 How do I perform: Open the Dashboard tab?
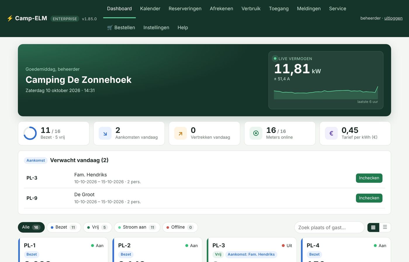[x=119, y=9]
